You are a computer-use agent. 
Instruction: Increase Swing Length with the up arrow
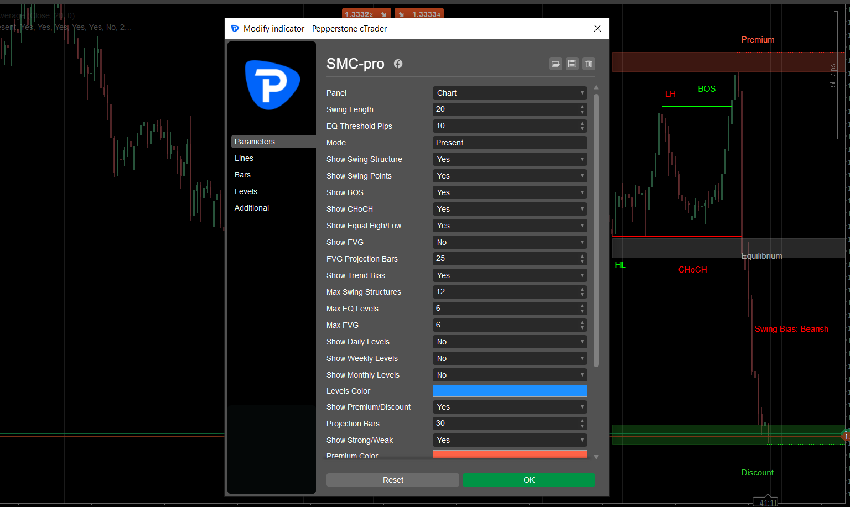(x=582, y=107)
